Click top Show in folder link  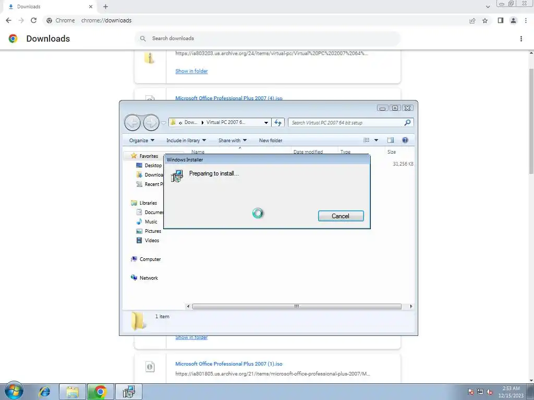(x=191, y=71)
